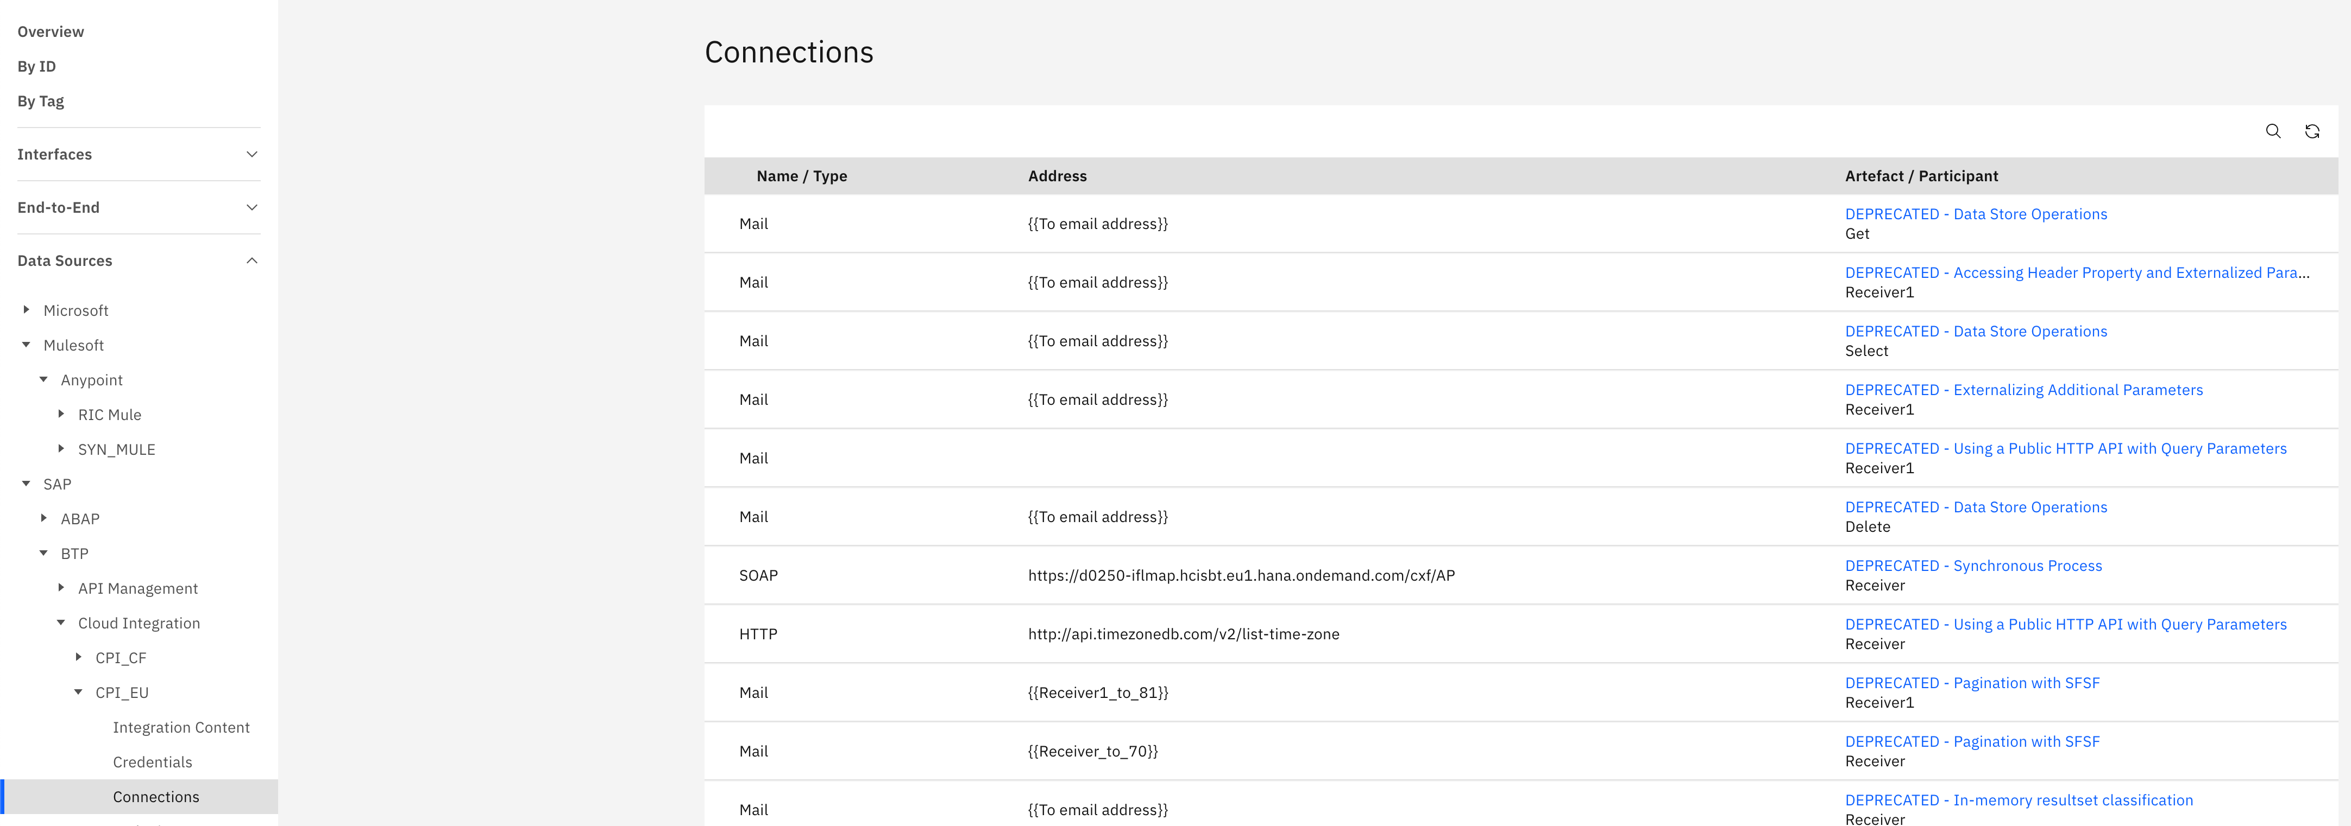Collapse the Data Sources section chevron

click(252, 260)
